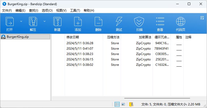Image resolution: width=207 pixels, height=108 pixels.
Task: Click the Add (添加) files icon
Action: (x=78, y=24)
